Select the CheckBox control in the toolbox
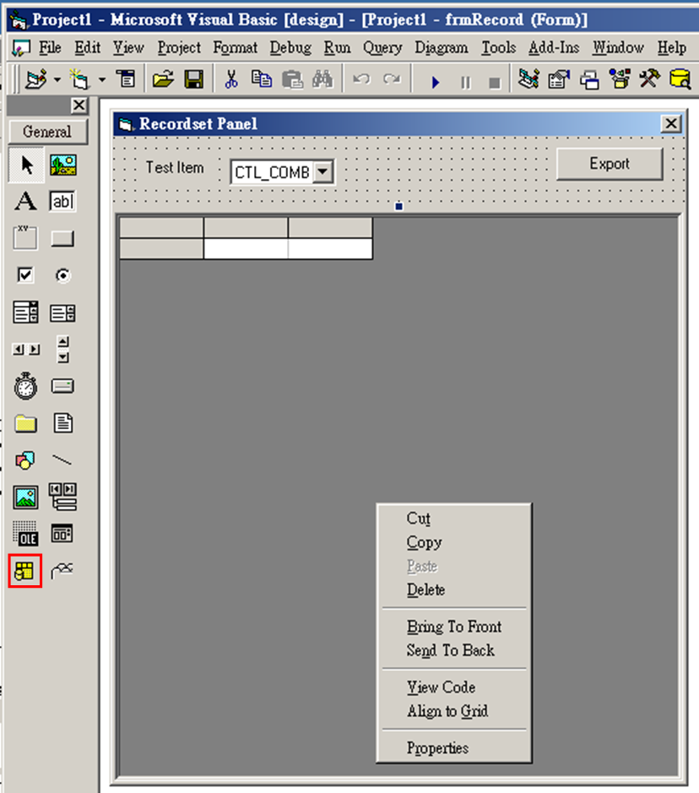 pos(24,274)
